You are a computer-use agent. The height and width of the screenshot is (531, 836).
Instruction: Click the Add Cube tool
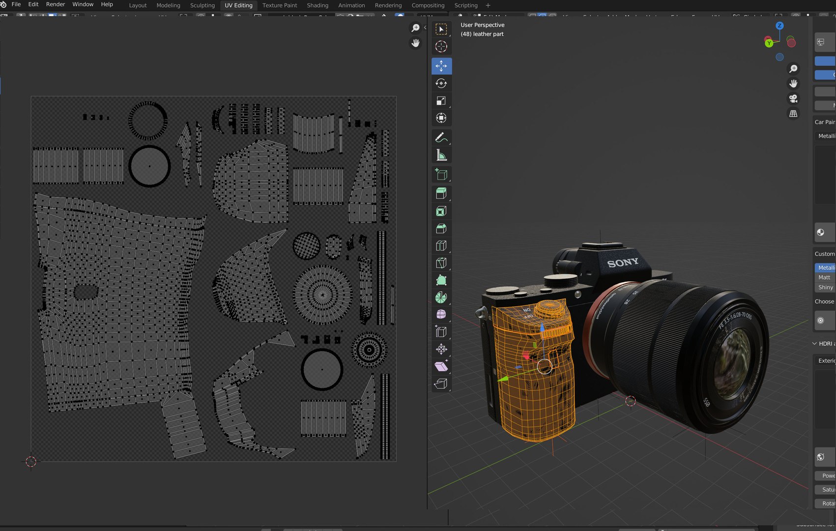(441, 175)
